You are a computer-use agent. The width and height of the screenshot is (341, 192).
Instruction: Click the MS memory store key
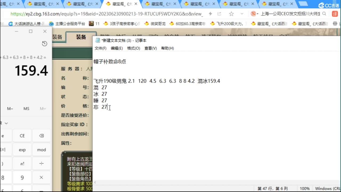tap(26, 109)
